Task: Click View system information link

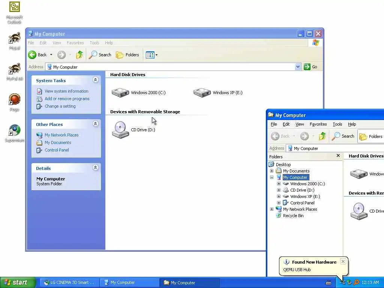Action: pyautogui.click(x=66, y=91)
